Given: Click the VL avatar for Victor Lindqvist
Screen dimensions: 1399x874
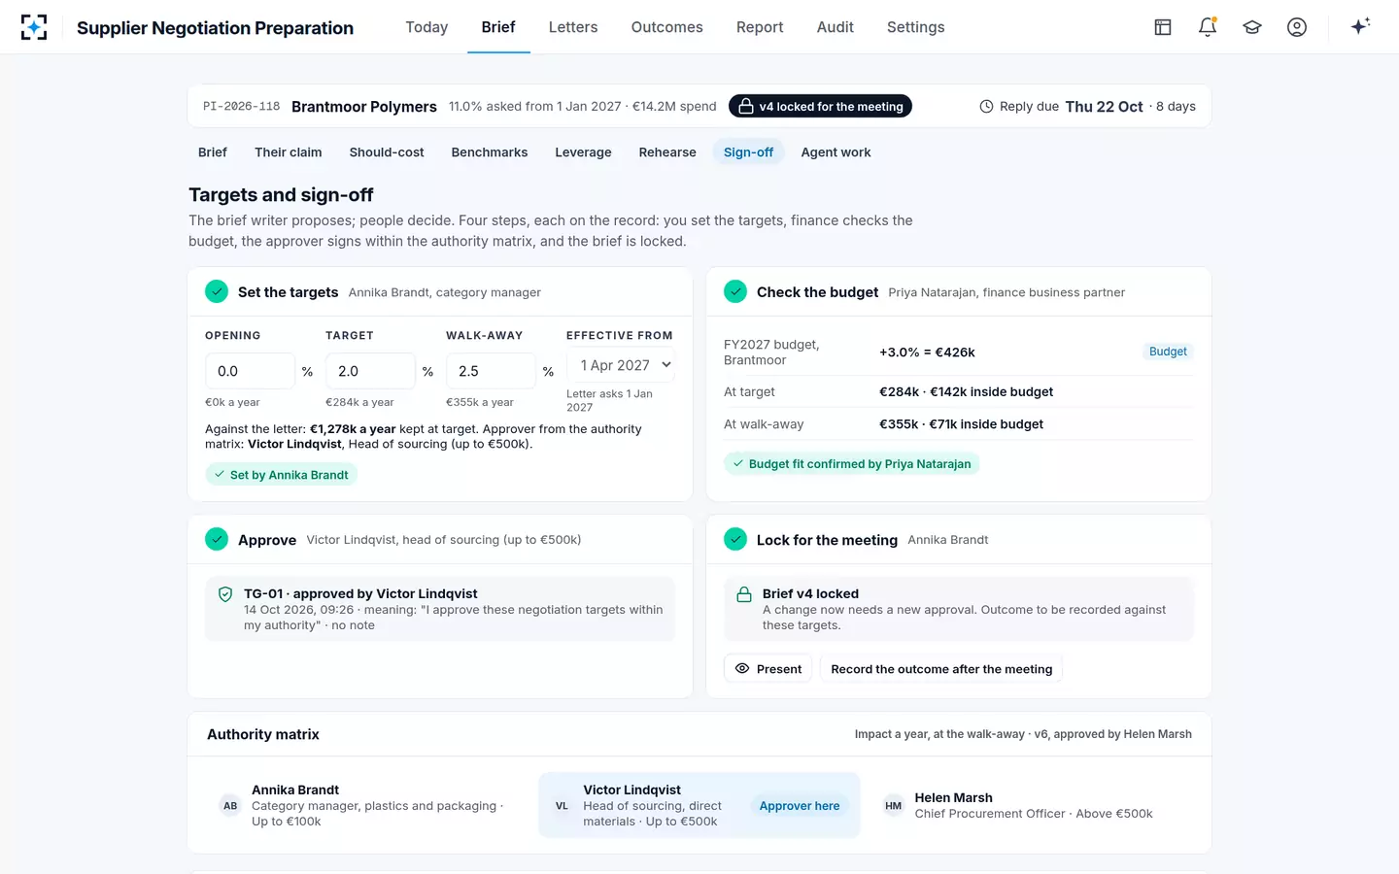Looking at the screenshot, I should click(x=562, y=806).
